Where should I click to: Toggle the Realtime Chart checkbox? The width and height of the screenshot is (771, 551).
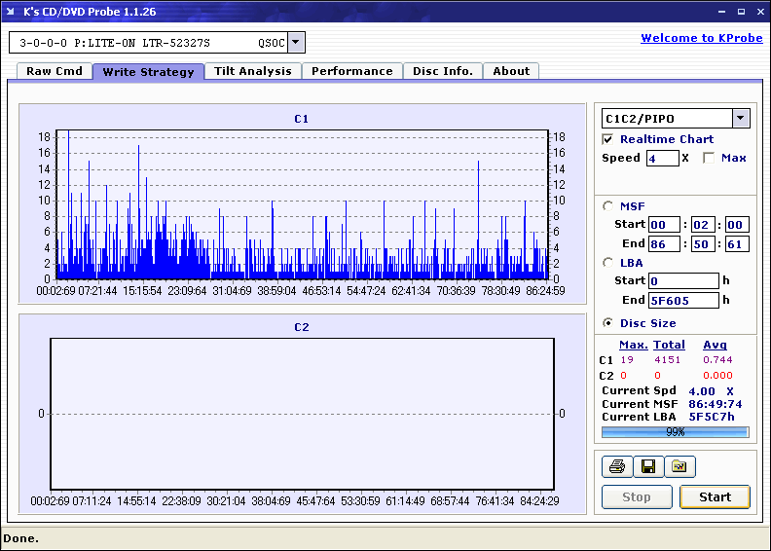[608, 139]
